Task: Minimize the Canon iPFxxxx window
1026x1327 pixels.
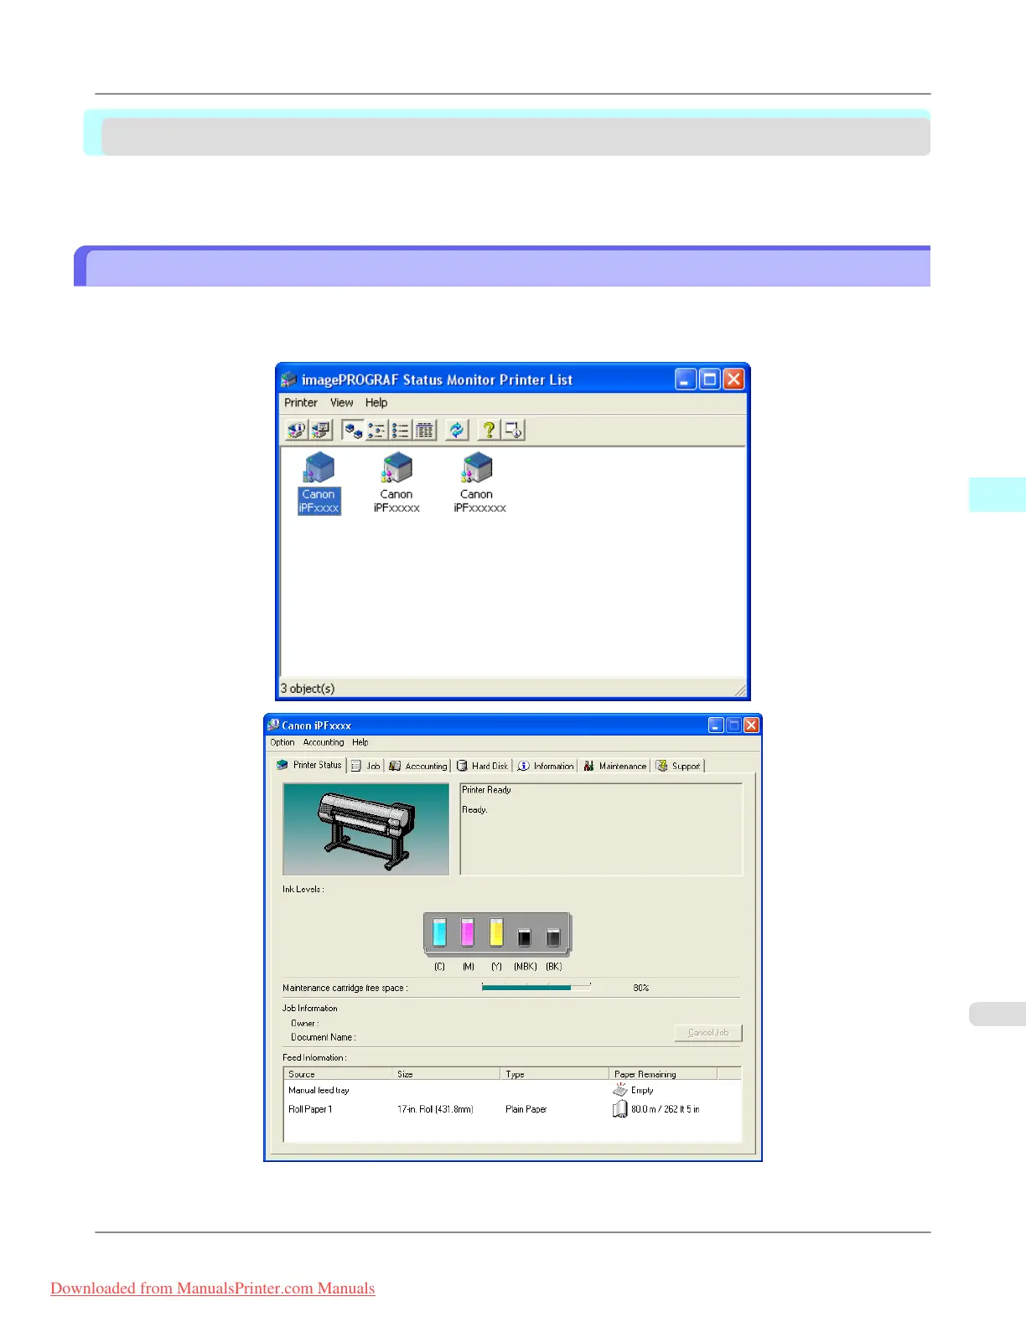Action: pyautogui.click(x=716, y=725)
